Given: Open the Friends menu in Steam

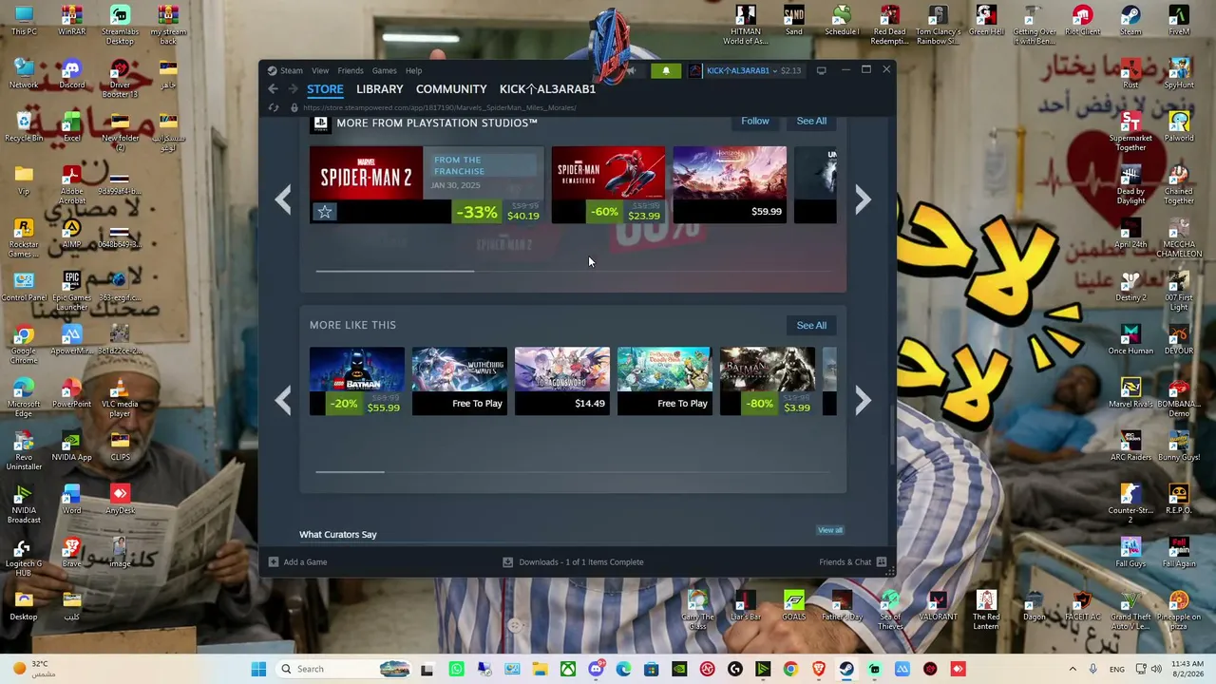Looking at the screenshot, I should 351,70.
